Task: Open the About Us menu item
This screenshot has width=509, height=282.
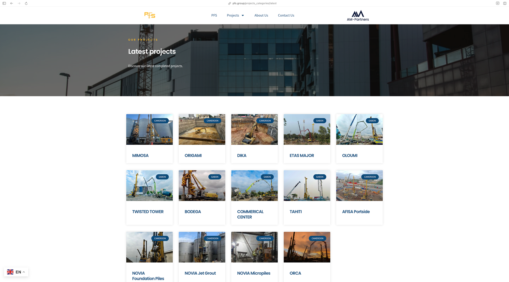Action: (x=261, y=16)
